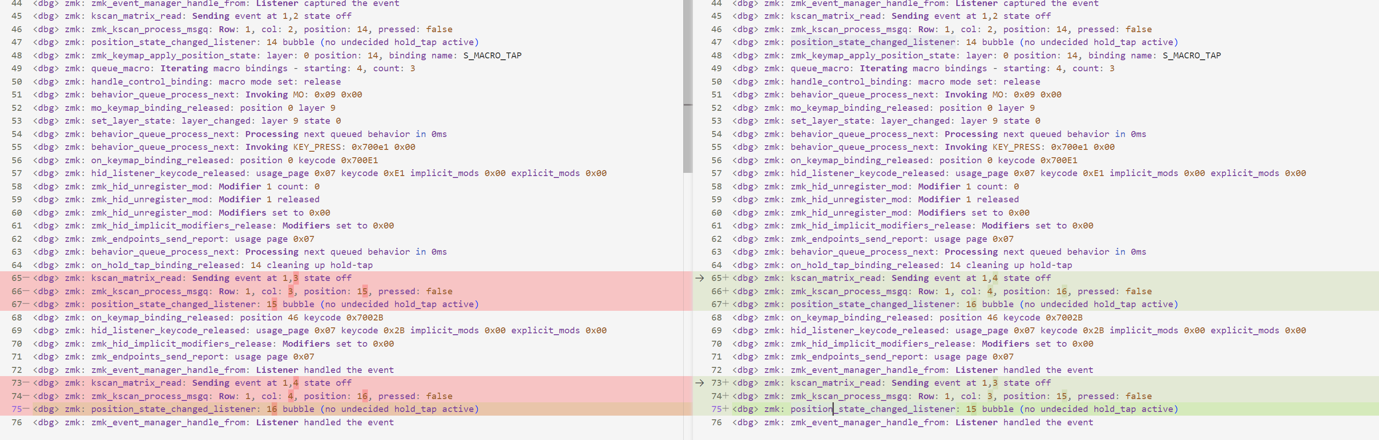Click the revert arrow beside modified line 73

pyautogui.click(x=699, y=383)
